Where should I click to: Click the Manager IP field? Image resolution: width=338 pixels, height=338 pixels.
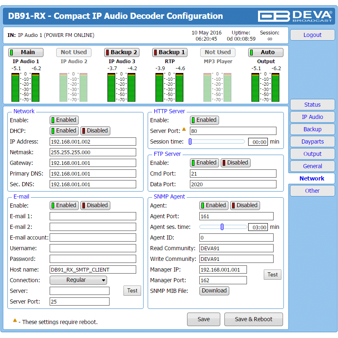(x=223, y=269)
